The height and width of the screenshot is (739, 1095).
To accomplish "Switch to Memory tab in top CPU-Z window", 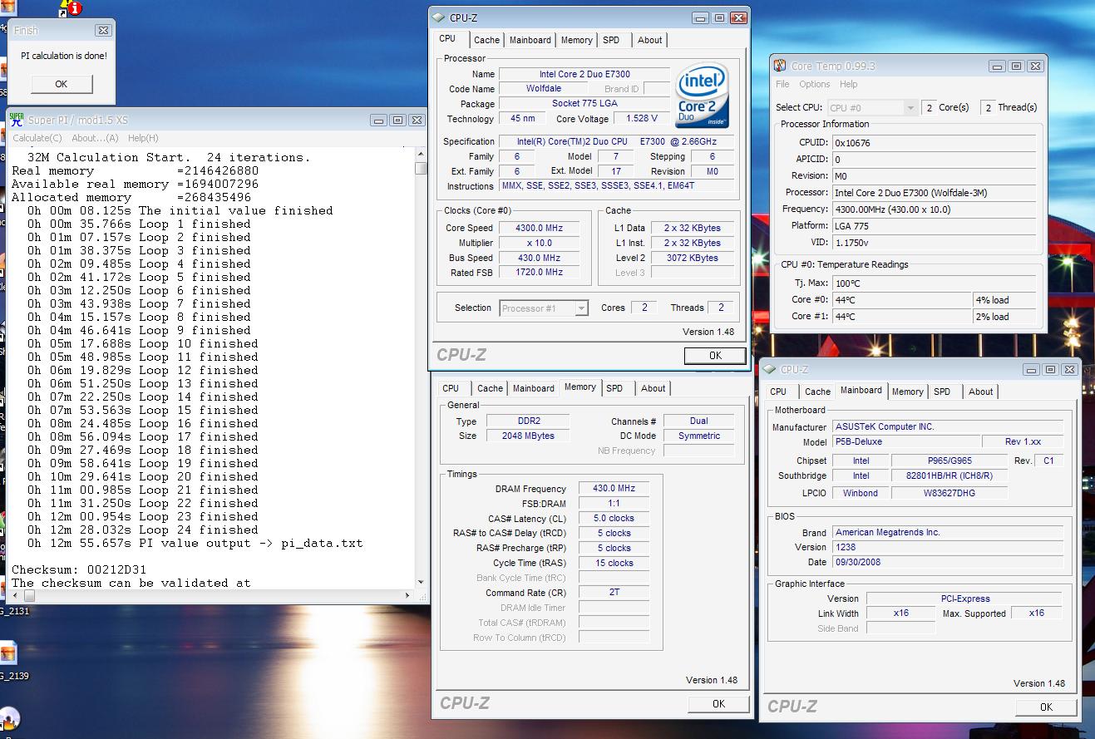I will 577,40.
